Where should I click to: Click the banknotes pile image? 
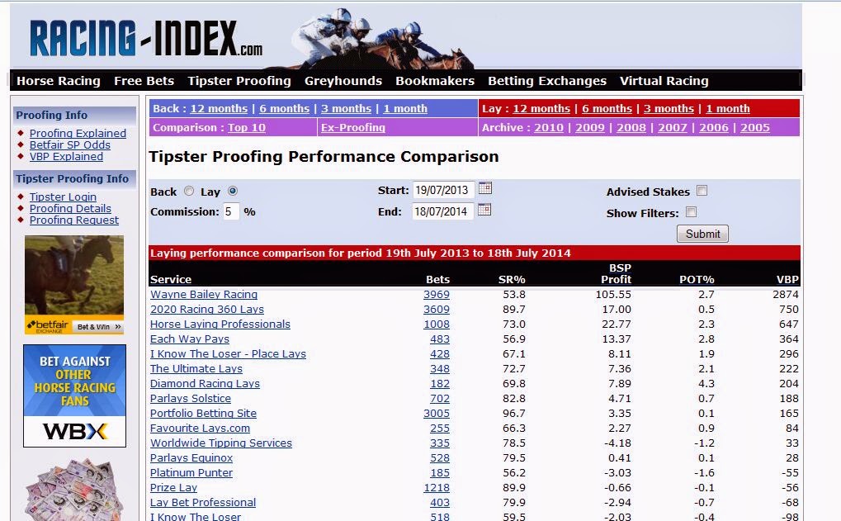click(x=74, y=490)
